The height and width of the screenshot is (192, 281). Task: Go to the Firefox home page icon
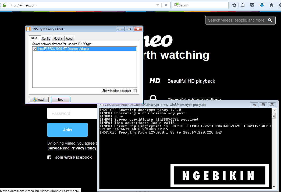point(272,5)
